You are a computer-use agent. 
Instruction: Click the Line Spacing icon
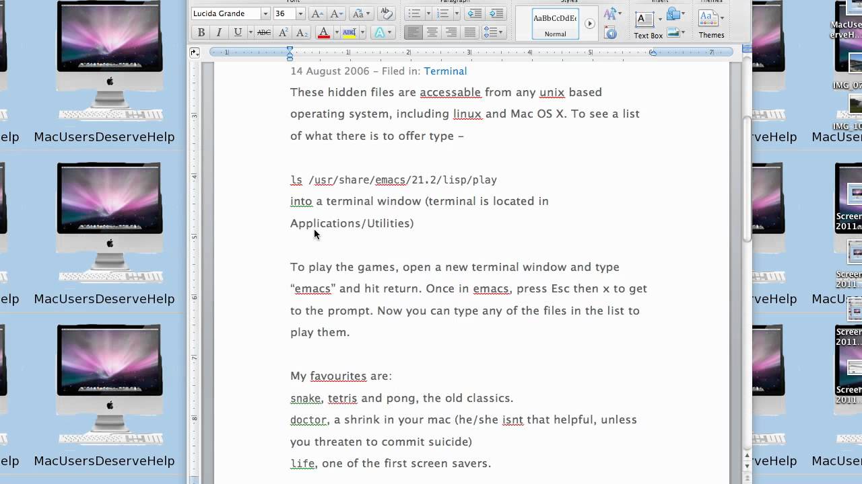pyautogui.click(x=493, y=32)
